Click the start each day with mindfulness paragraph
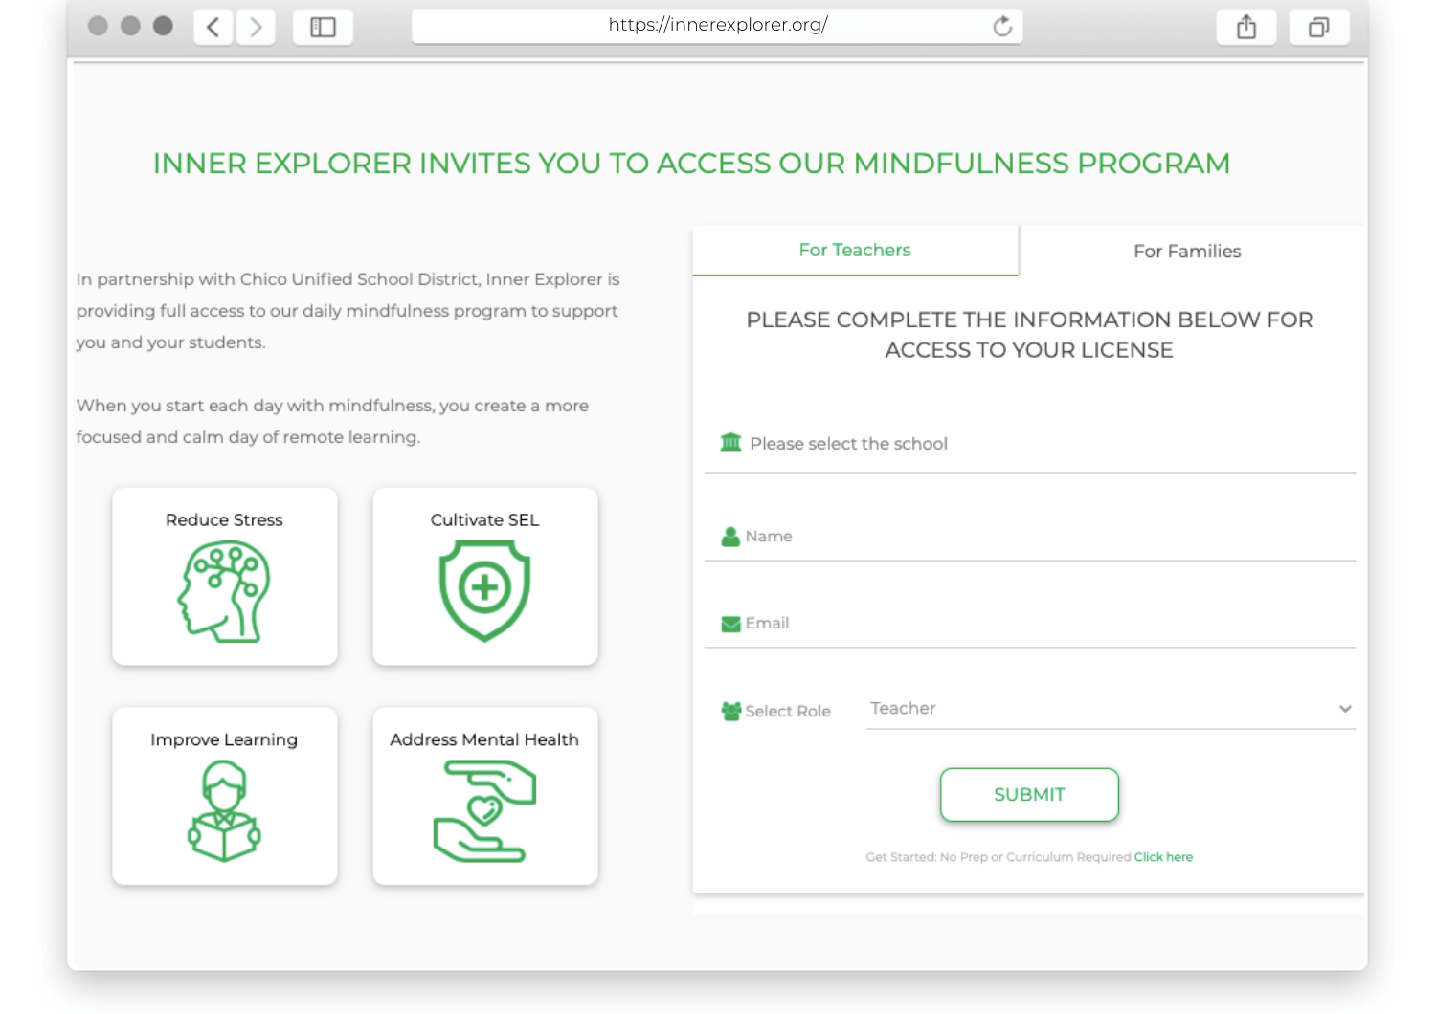 (332, 421)
